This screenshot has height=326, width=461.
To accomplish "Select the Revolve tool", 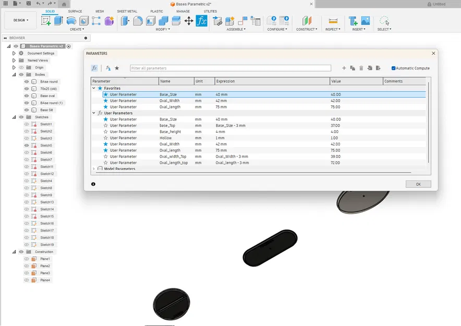I will click(71, 21).
